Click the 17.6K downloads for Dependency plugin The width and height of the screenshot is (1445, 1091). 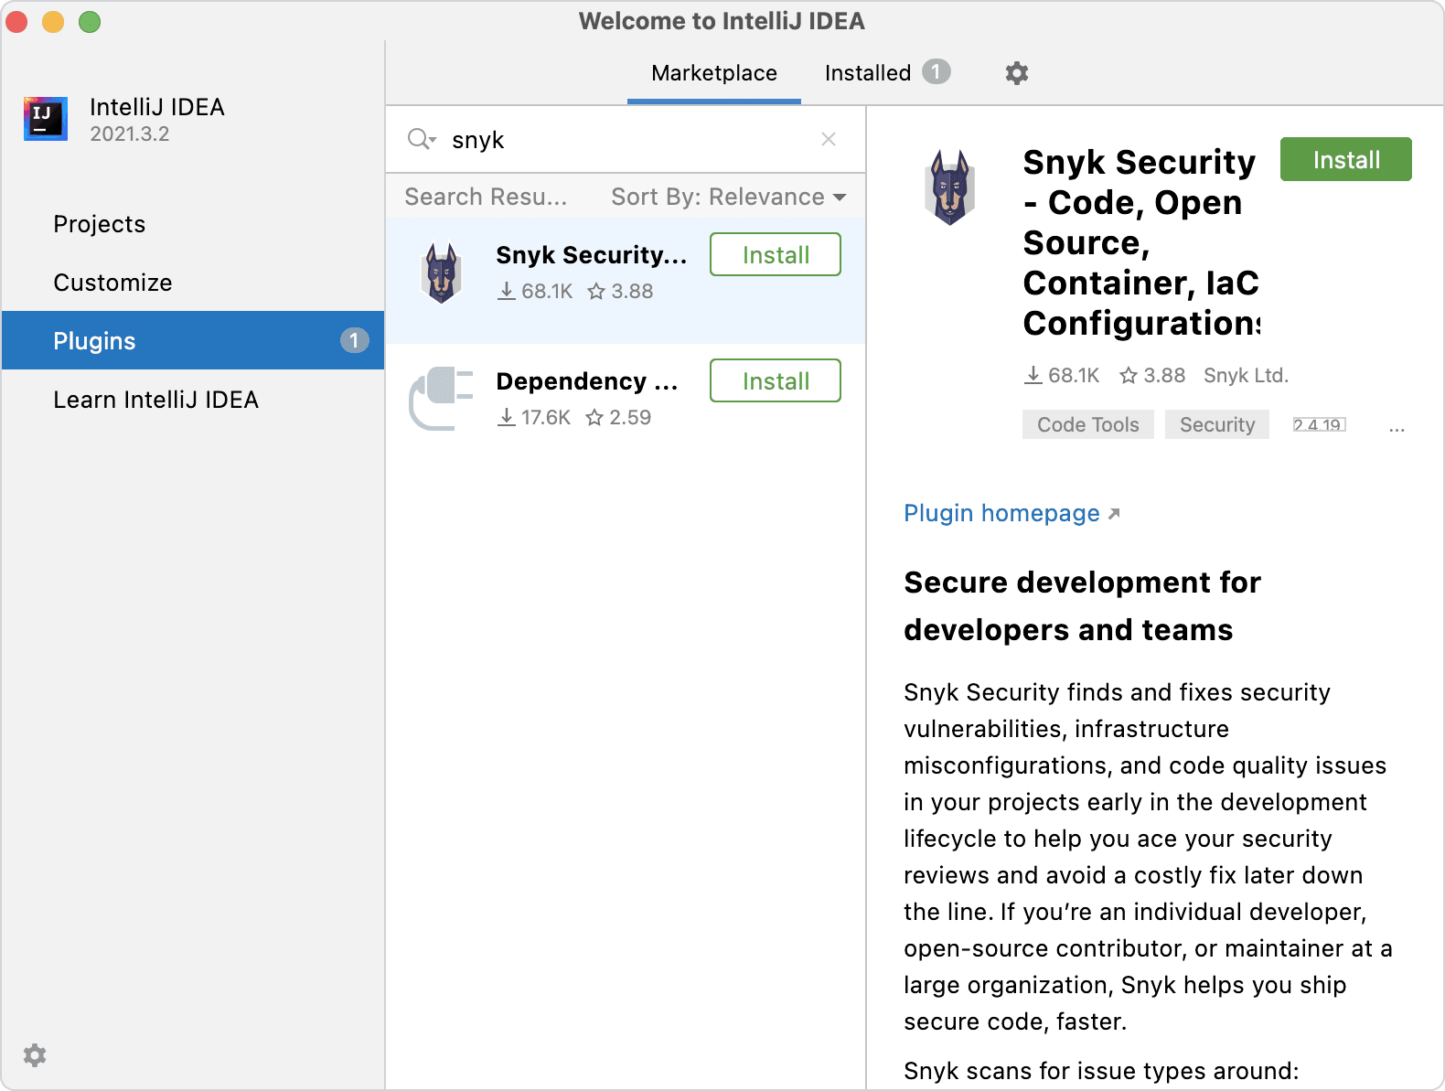[534, 417]
